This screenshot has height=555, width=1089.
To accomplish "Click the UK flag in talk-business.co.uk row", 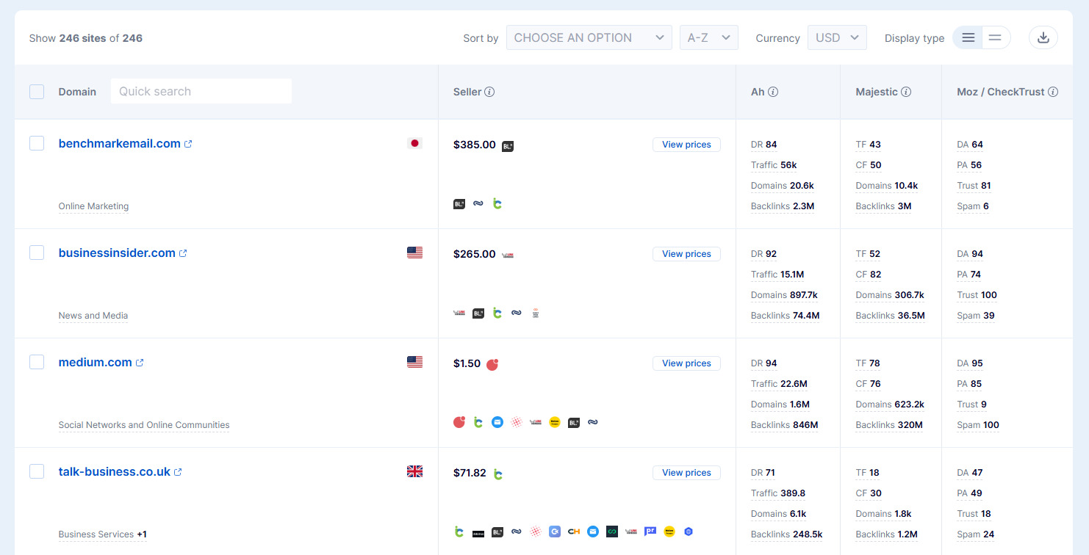I will coord(414,471).
